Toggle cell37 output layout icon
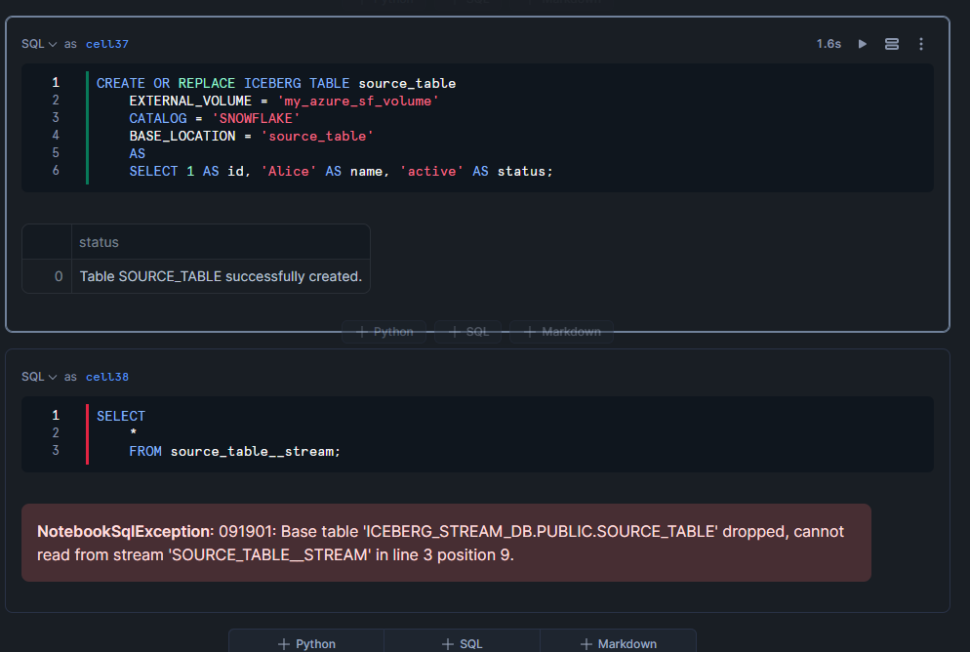 pyautogui.click(x=891, y=44)
